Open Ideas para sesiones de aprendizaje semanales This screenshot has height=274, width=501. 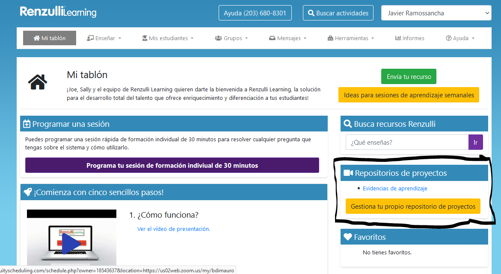409,95
